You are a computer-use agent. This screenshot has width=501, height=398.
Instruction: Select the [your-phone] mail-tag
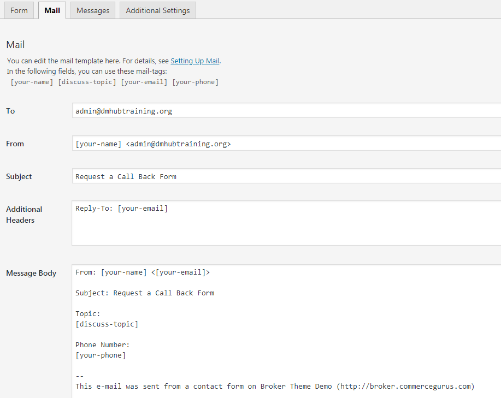click(x=195, y=82)
